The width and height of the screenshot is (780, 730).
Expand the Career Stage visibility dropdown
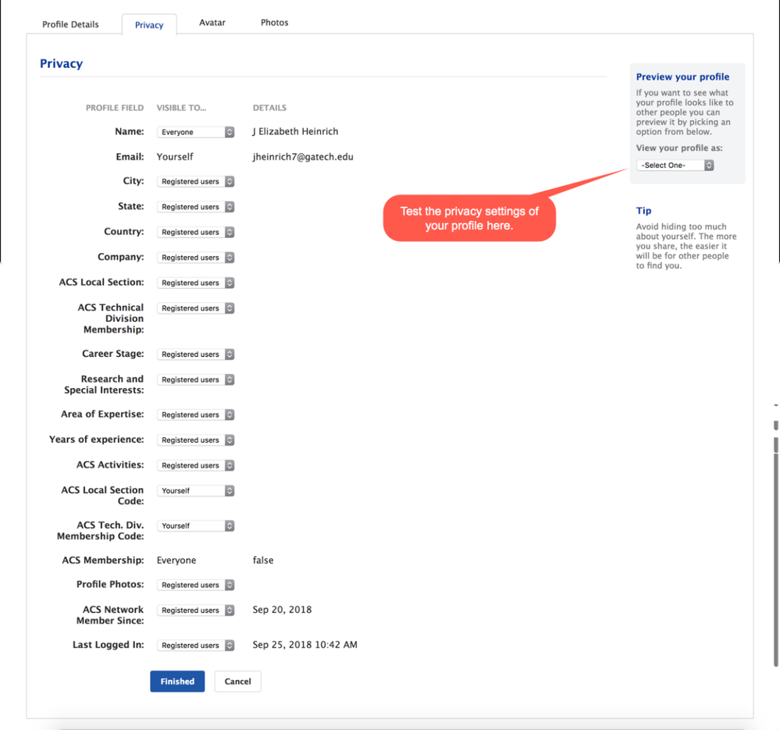tap(195, 354)
